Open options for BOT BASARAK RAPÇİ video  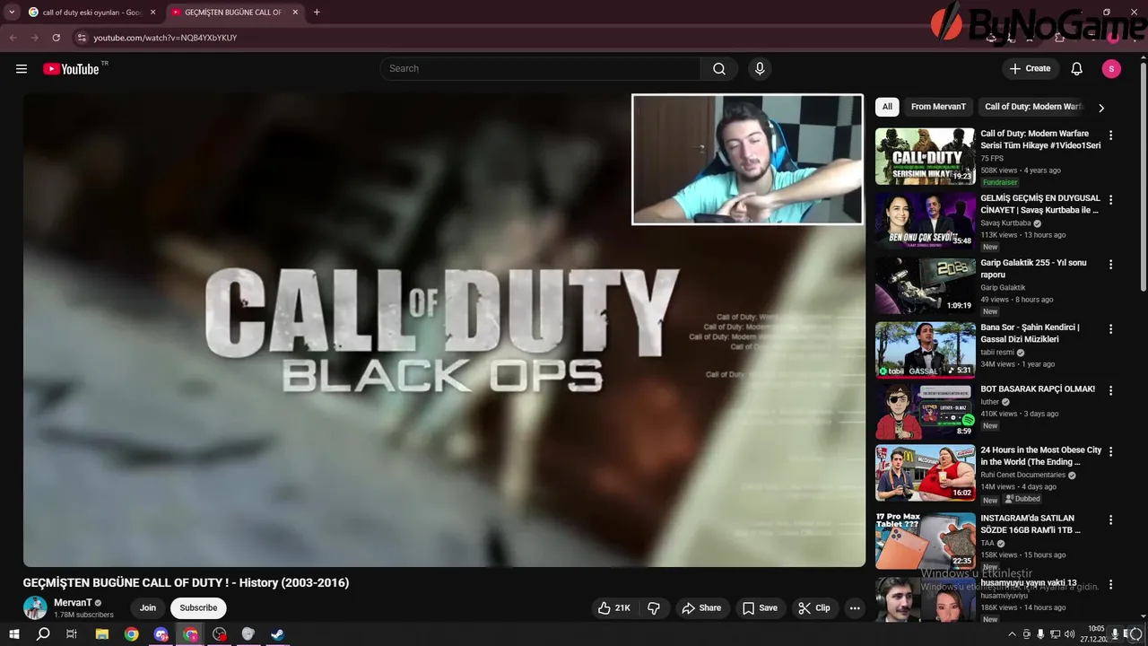point(1110,391)
